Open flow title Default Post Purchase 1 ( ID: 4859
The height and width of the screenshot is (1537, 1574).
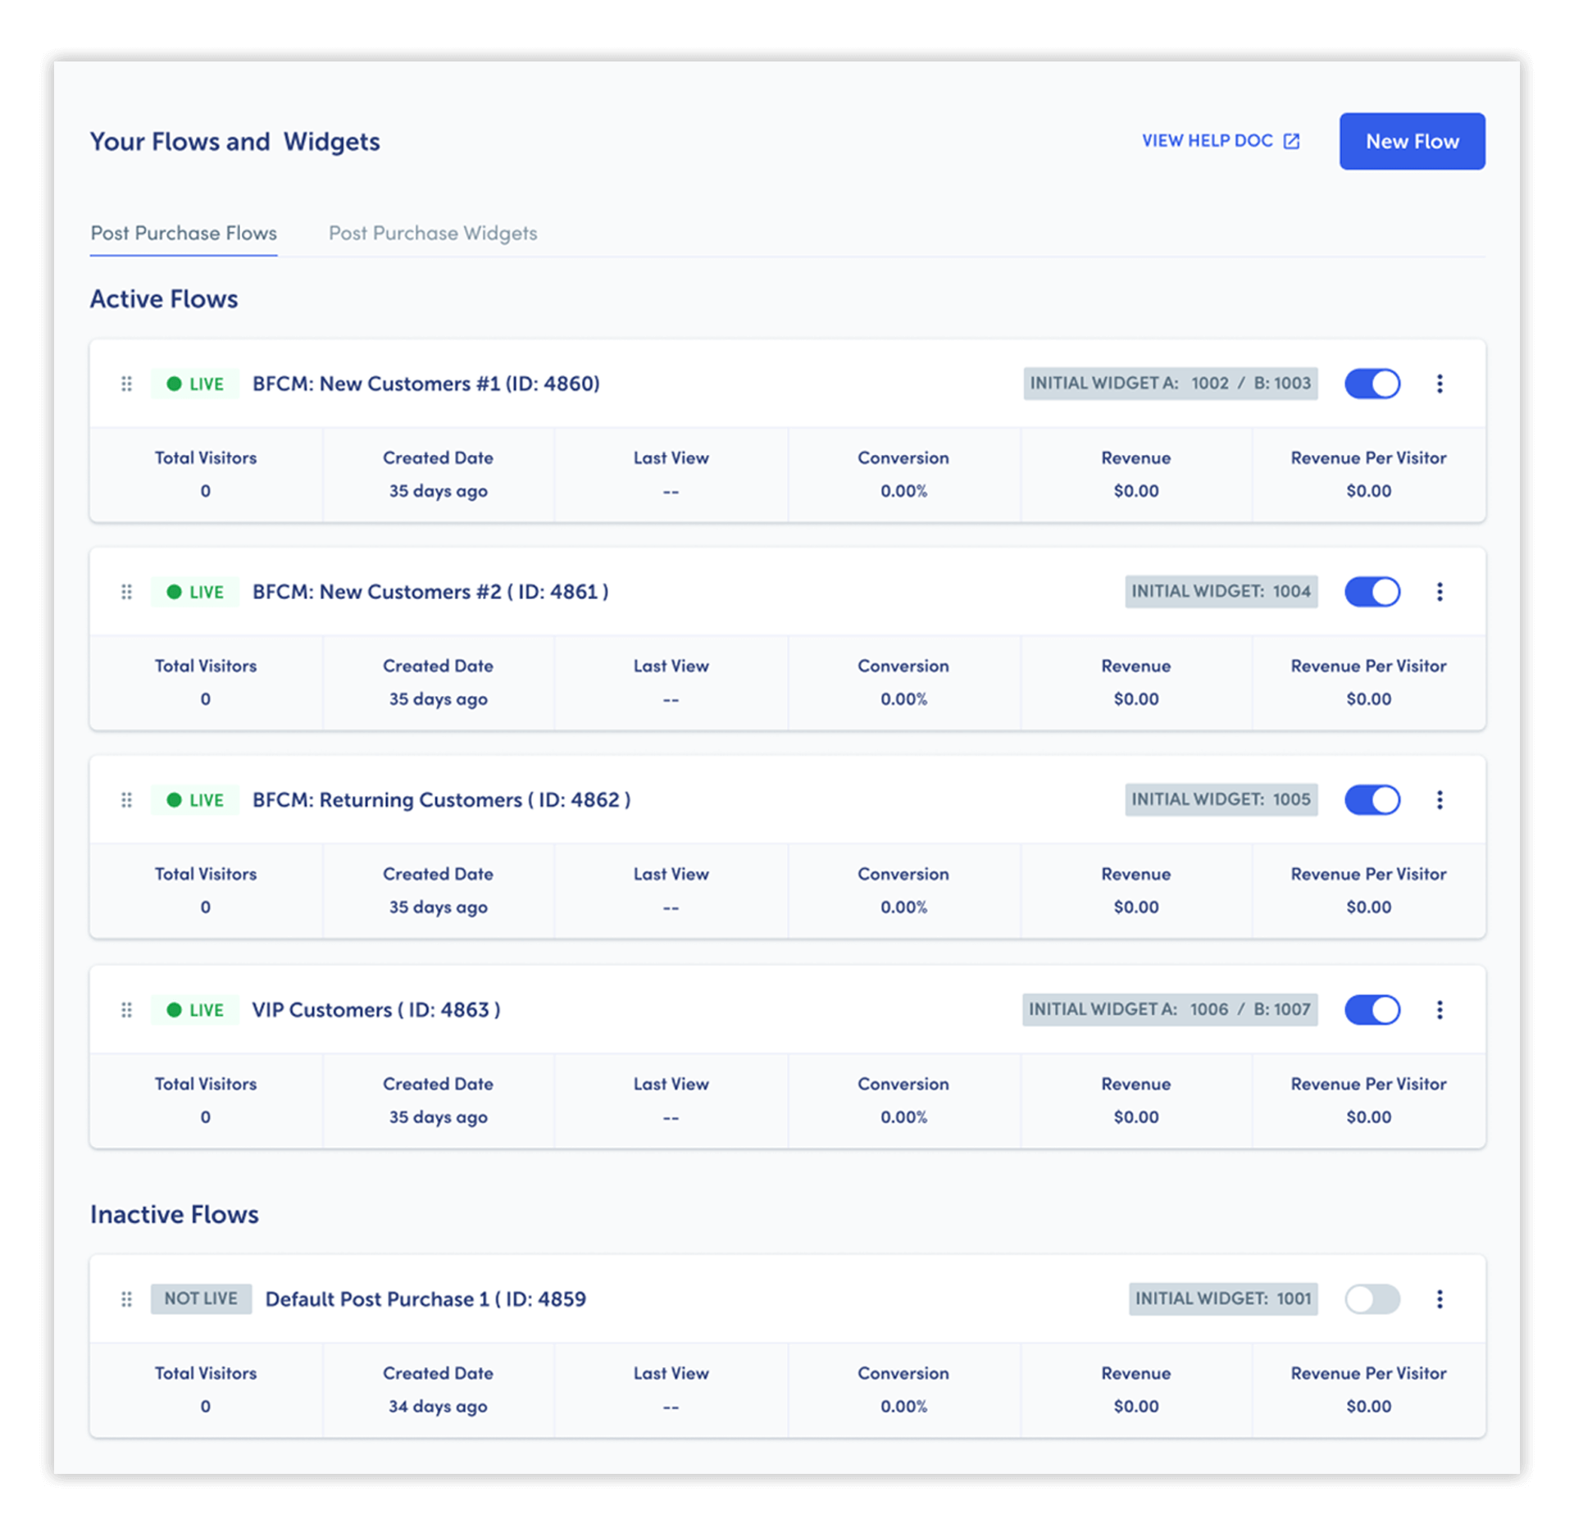tap(425, 1299)
